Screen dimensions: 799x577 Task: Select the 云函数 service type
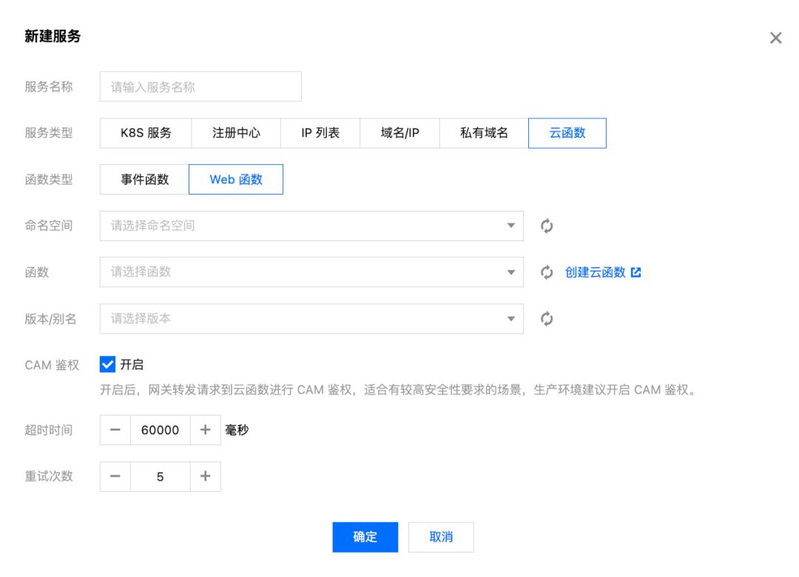tap(567, 133)
